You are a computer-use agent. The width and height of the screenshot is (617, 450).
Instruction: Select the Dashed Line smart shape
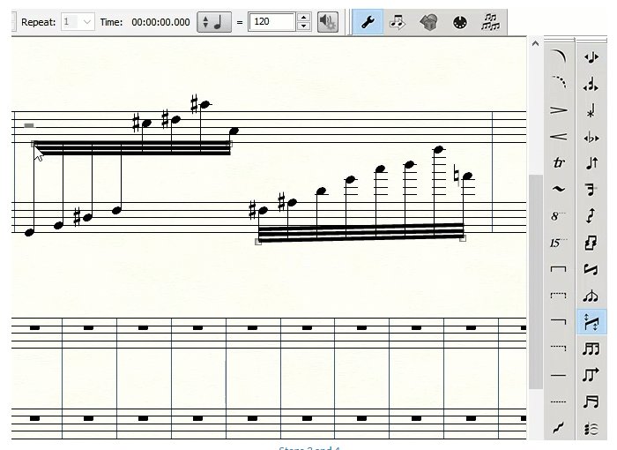pos(558,401)
